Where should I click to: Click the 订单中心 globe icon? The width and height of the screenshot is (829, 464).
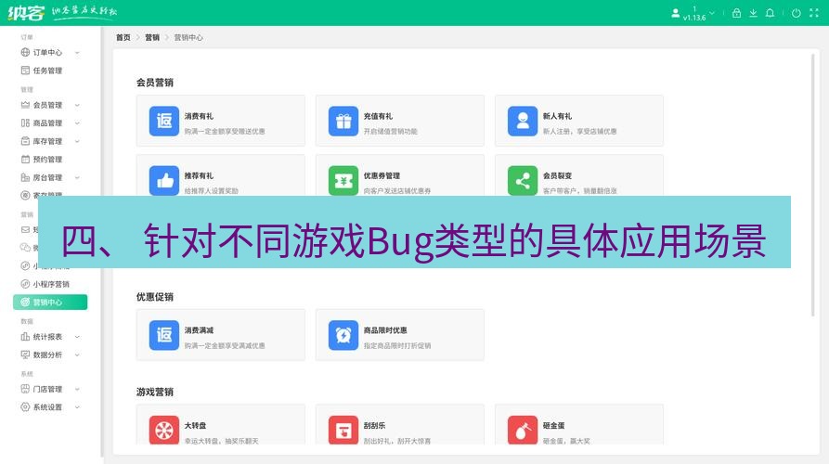coord(25,52)
